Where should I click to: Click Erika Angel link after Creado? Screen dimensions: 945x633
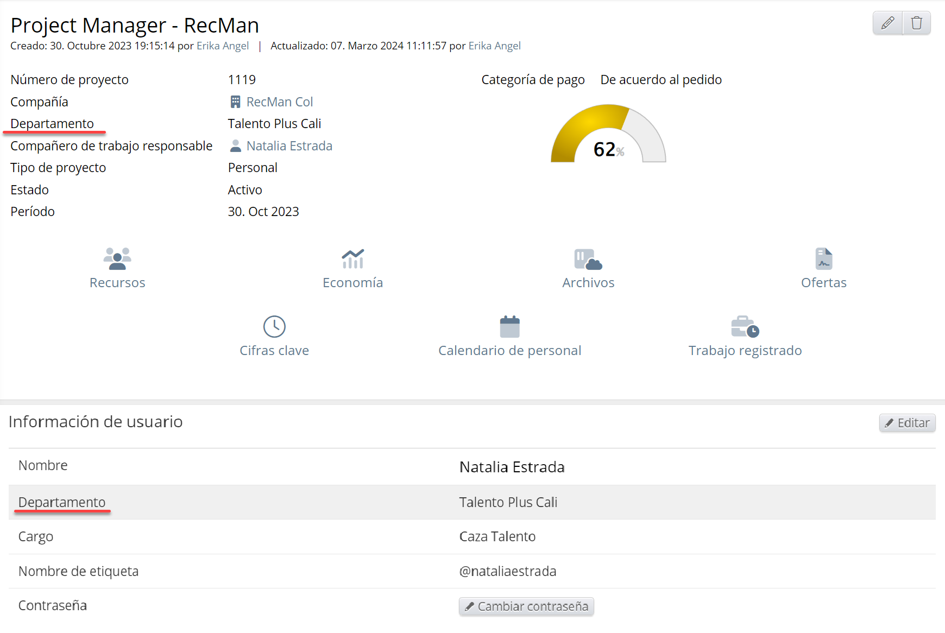pos(223,46)
